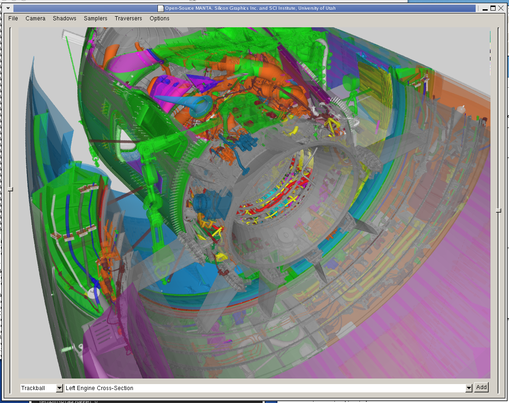509x403 pixels.
Task: Open the File menu
Action: (x=13, y=18)
